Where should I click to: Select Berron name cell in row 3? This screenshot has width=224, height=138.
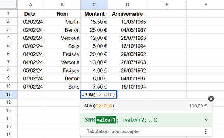pyautogui.click(x=62, y=30)
